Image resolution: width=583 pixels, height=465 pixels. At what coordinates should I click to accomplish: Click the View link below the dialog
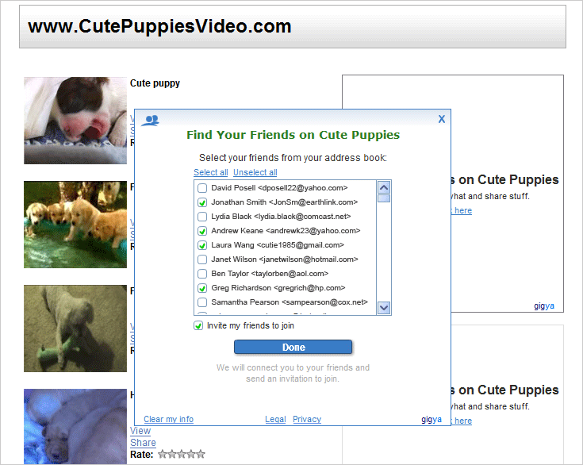pos(140,431)
